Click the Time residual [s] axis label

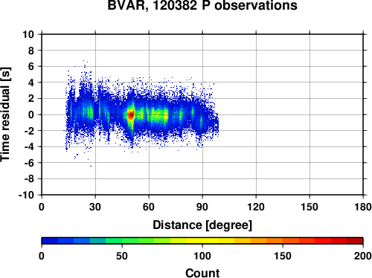pyautogui.click(x=5, y=114)
